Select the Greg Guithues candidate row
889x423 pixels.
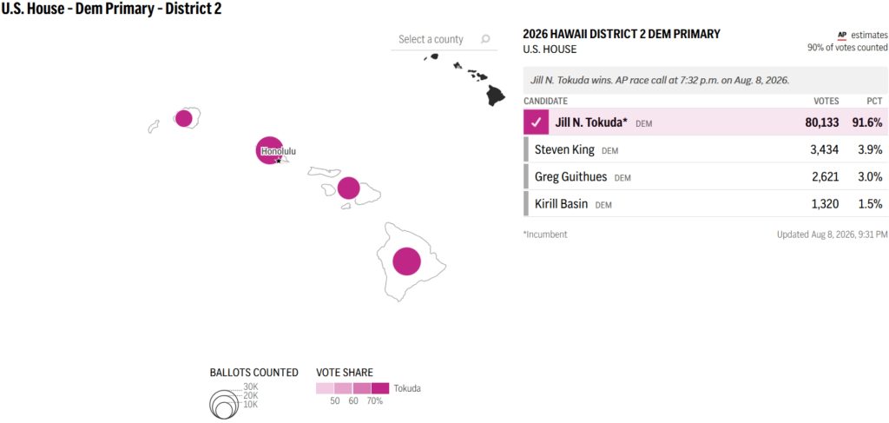tap(705, 176)
